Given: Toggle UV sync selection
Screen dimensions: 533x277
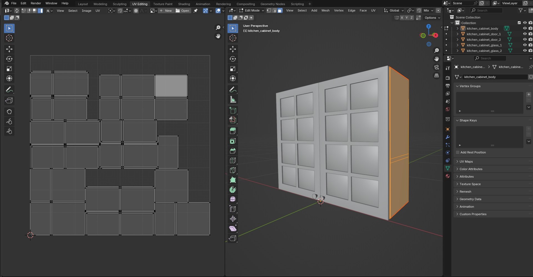Looking at the screenshot, I should (17, 11).
